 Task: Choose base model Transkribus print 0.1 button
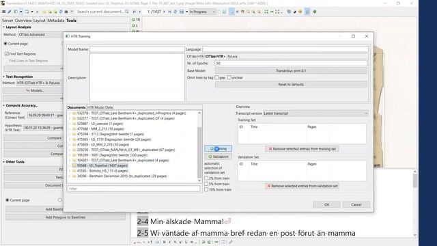[291, 71]
